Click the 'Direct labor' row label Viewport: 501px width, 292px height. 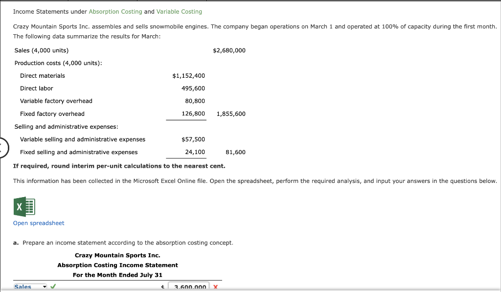click(36, 89)
